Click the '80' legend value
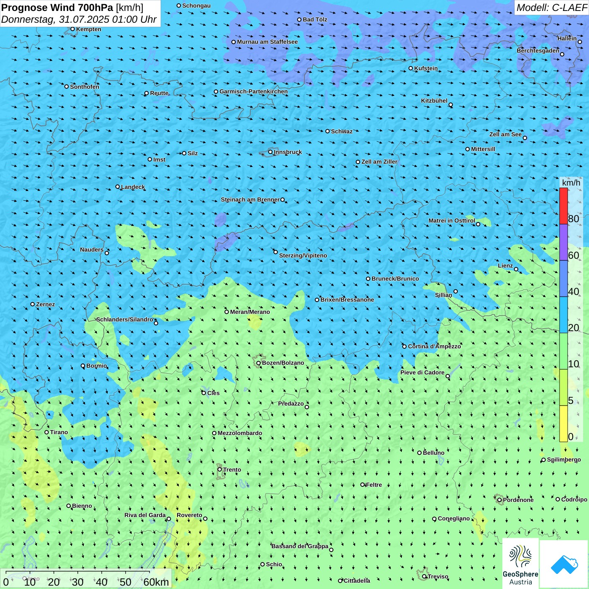 point(573,219)
